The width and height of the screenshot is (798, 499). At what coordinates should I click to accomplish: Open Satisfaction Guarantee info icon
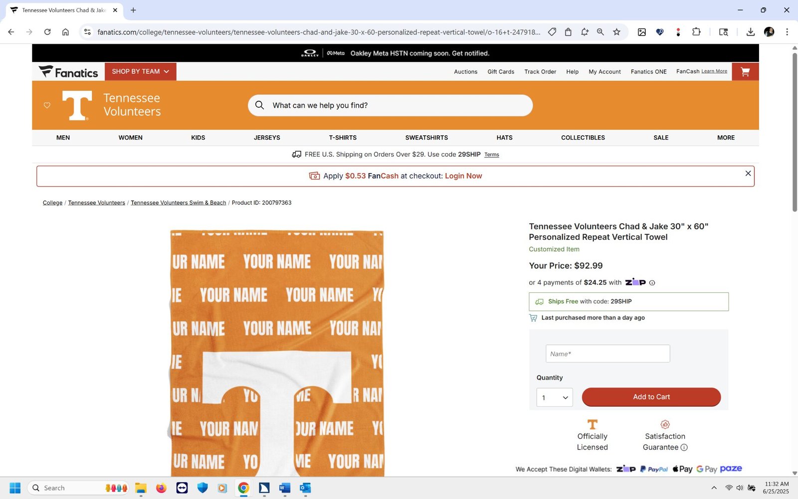pyautogui.click(x=684, y=448)
